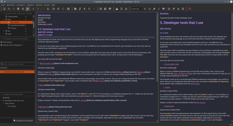
Task: Open the Standard note sort dropdown
Action: coord(17,68)
